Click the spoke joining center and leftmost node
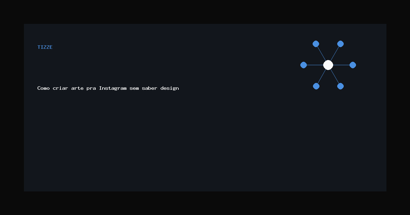Screen dimensions: 410x215 click(315, 65)
